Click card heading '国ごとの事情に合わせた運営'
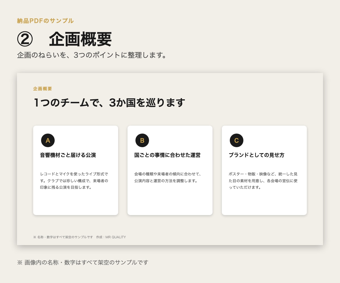 tap(167, 155)
